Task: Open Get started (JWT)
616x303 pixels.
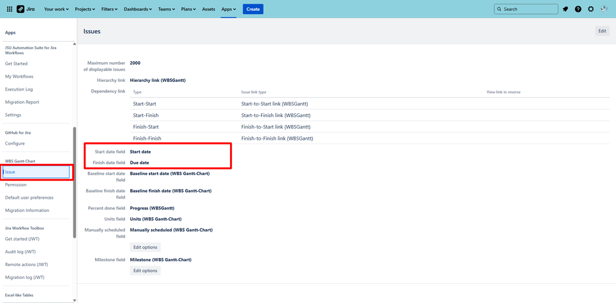Action: tap(22, 239)
